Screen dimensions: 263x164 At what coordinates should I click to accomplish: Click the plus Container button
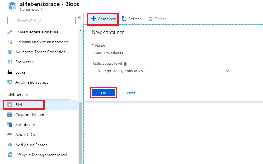point(103,19)
